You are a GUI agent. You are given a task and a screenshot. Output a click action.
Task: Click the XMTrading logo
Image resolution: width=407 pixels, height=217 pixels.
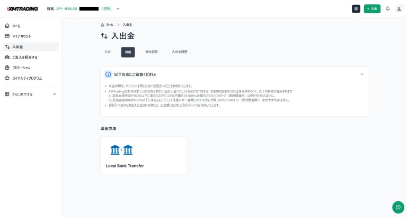[x=22, y=8]
